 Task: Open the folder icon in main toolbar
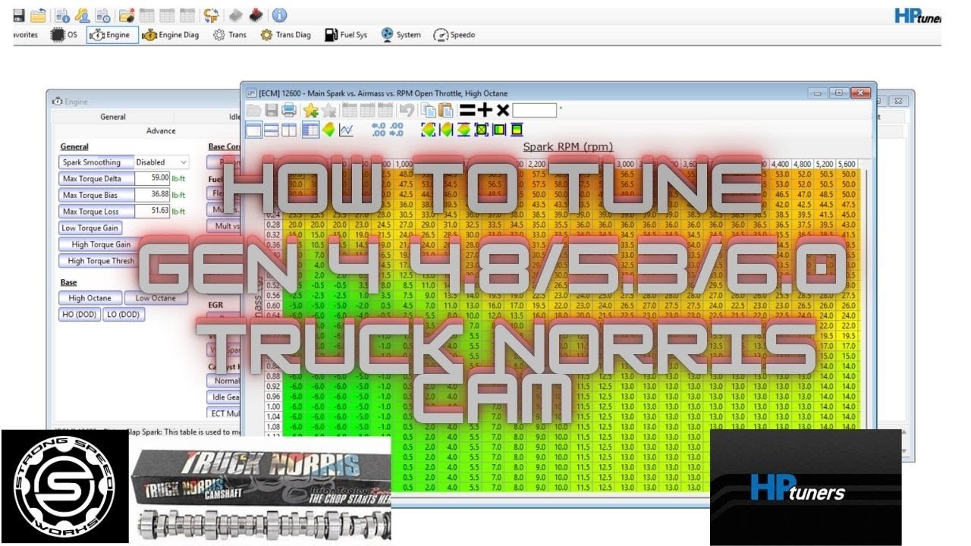(x=38, y=15)
